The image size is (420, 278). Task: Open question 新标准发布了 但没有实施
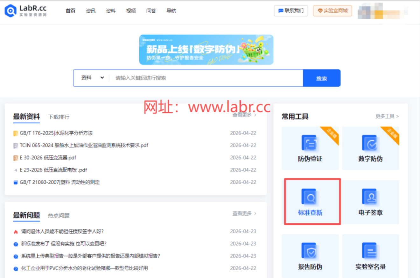64,244
